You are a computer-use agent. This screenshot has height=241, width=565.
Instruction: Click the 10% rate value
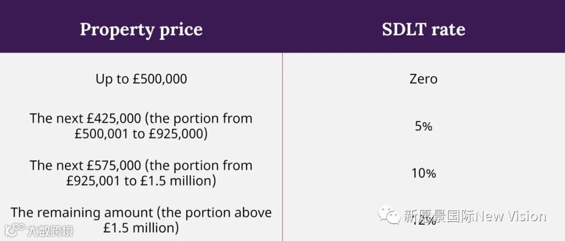pos(424,174)
